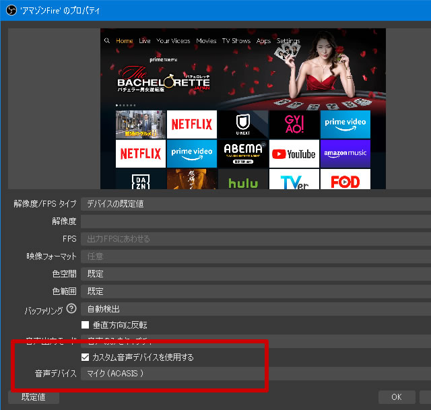
Task: Switch to the Movies tab in preview
Action: click(205, 41)
